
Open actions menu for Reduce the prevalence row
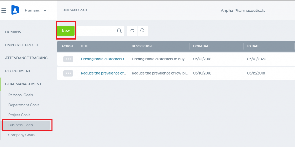[x=68, y=73]
